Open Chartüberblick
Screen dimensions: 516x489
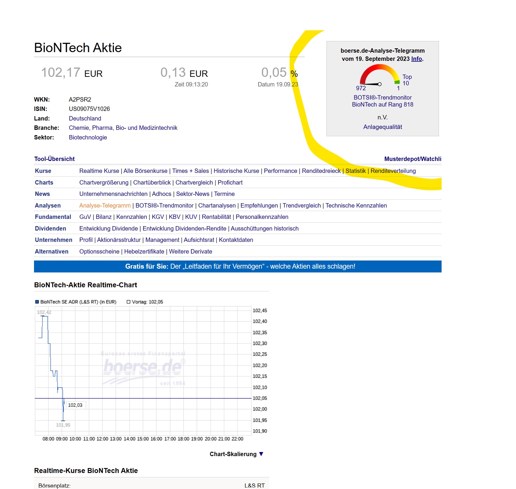(x=152, y=183)
